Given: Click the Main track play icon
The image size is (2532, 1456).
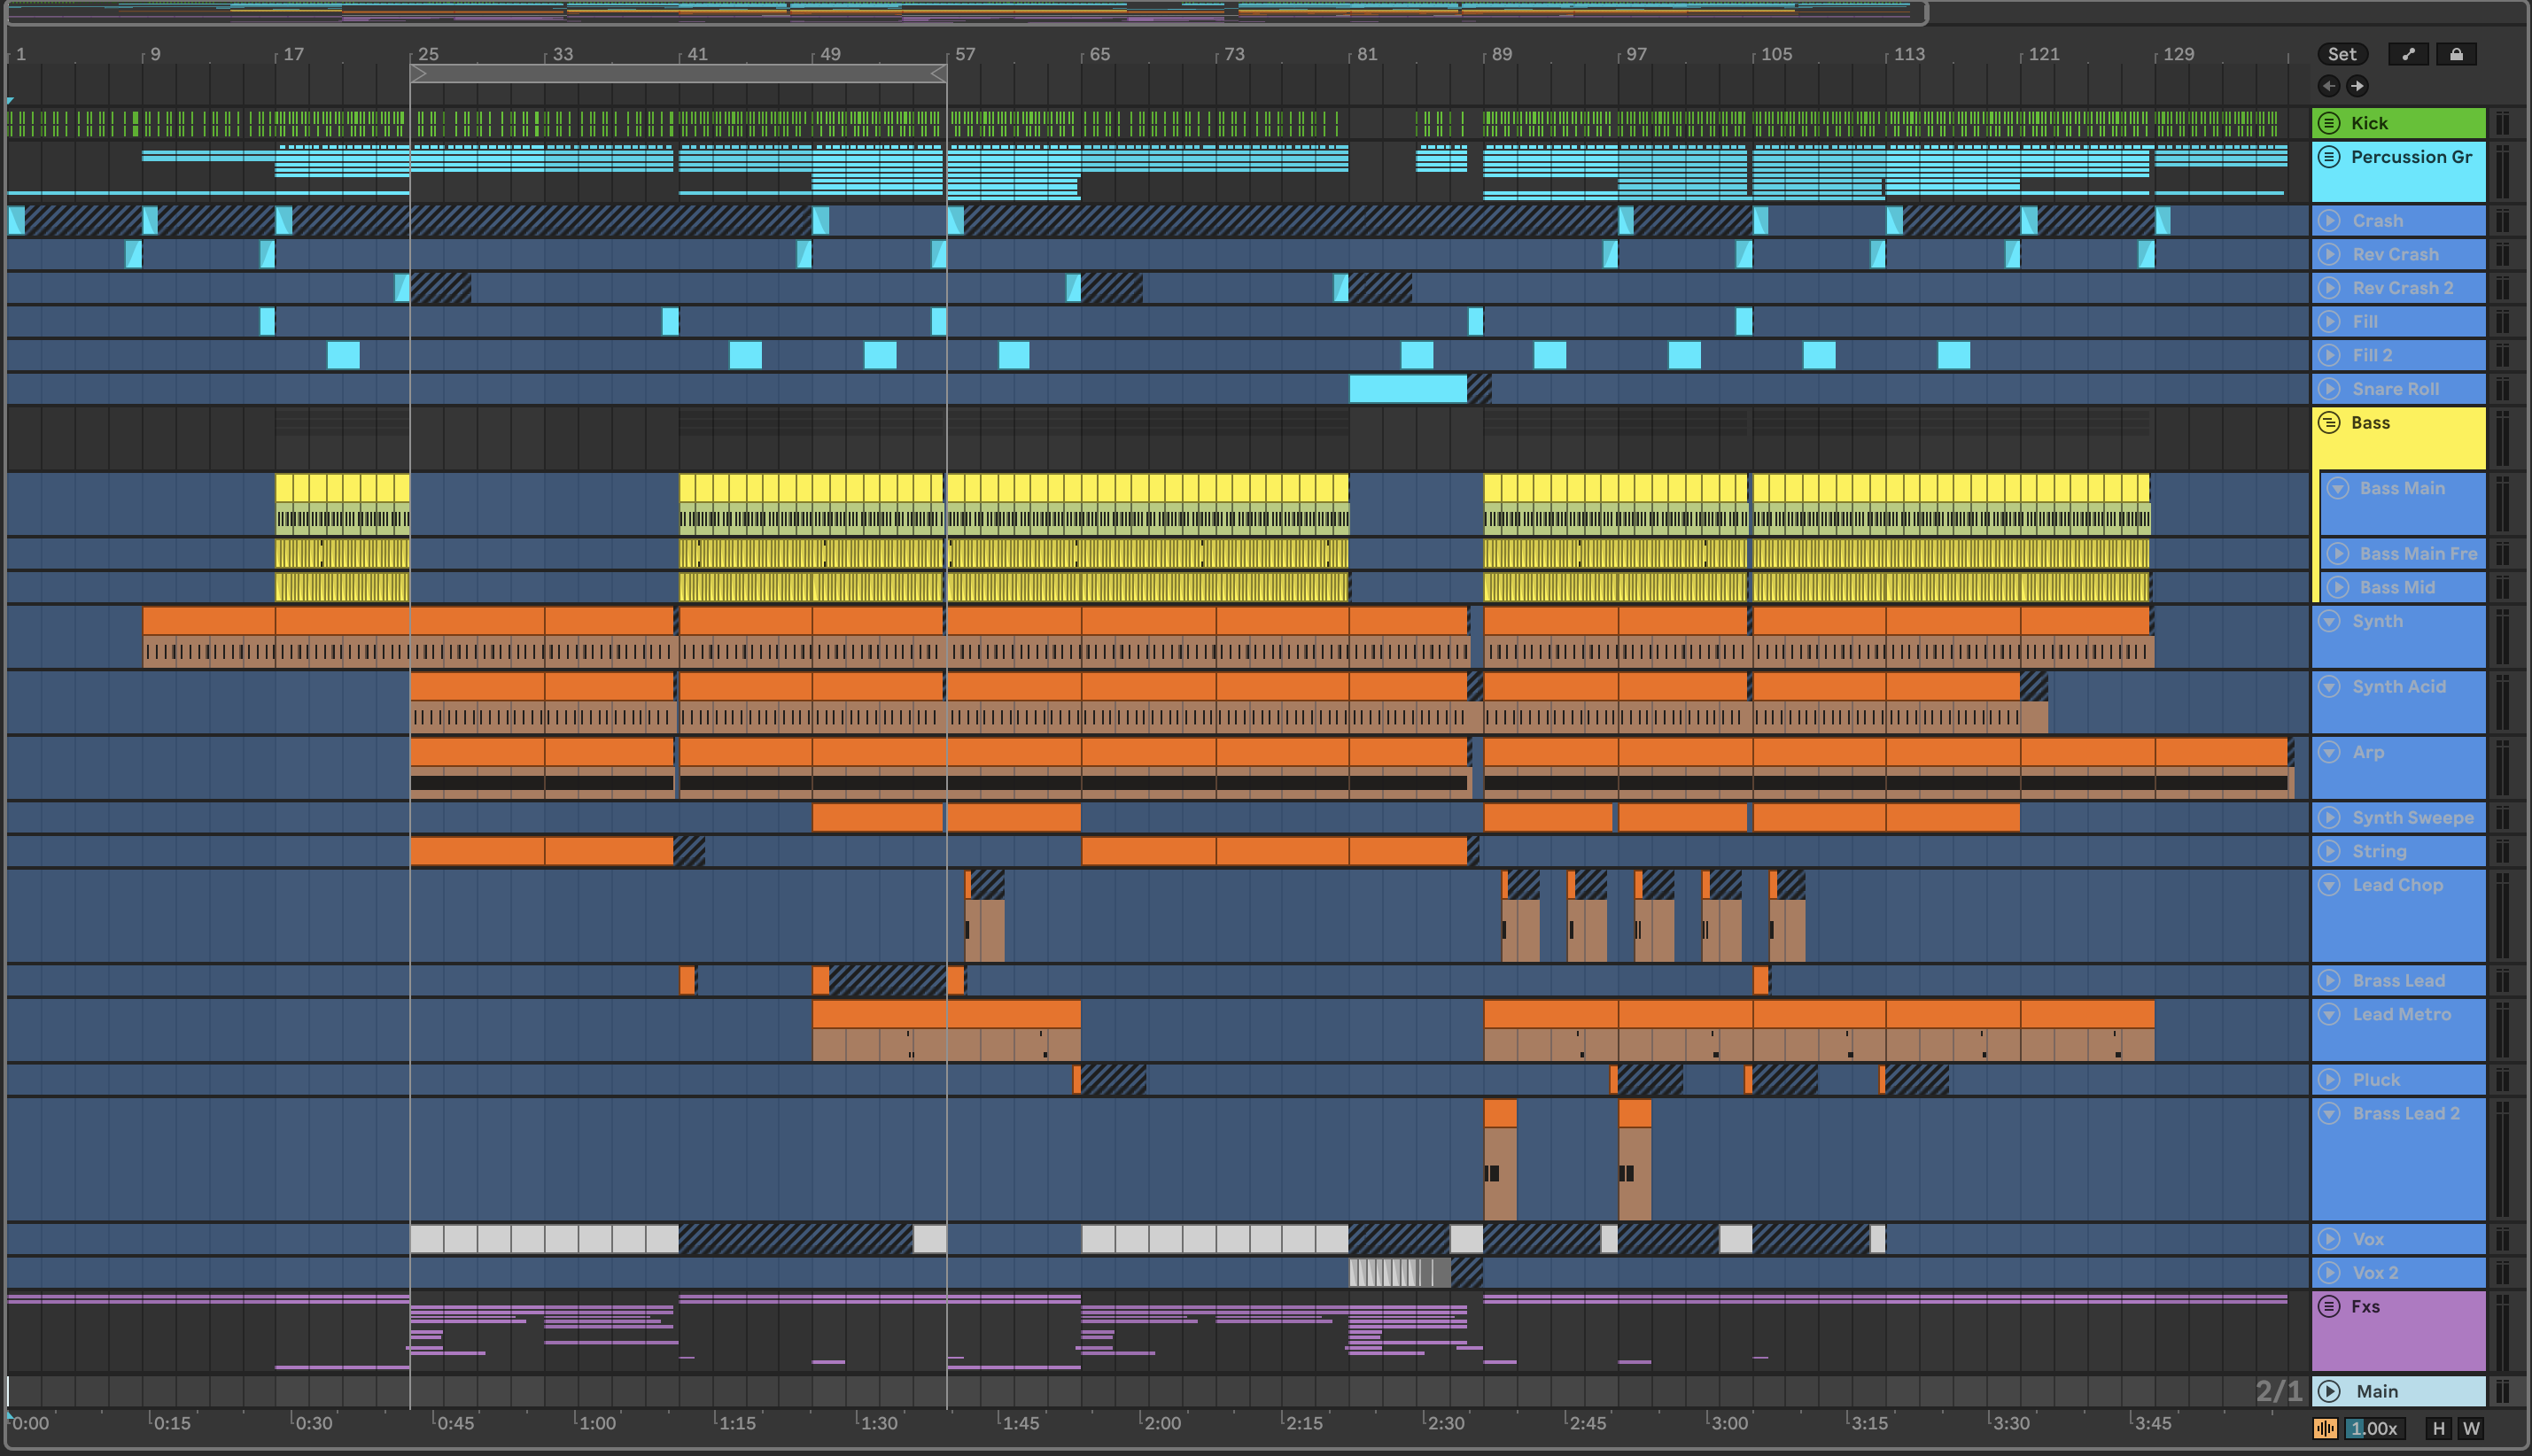Looking at the screenshot, I should [x=2329, y=1391].
